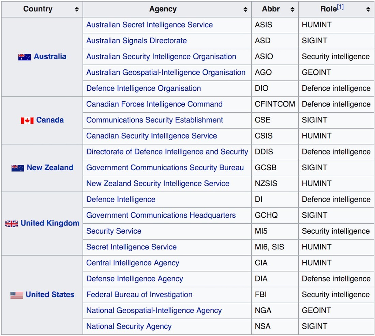Select the DIA abbreviation cell
The height and width of the screenshot is (336, 375).
pyautogui.click(x=275, y=279)
